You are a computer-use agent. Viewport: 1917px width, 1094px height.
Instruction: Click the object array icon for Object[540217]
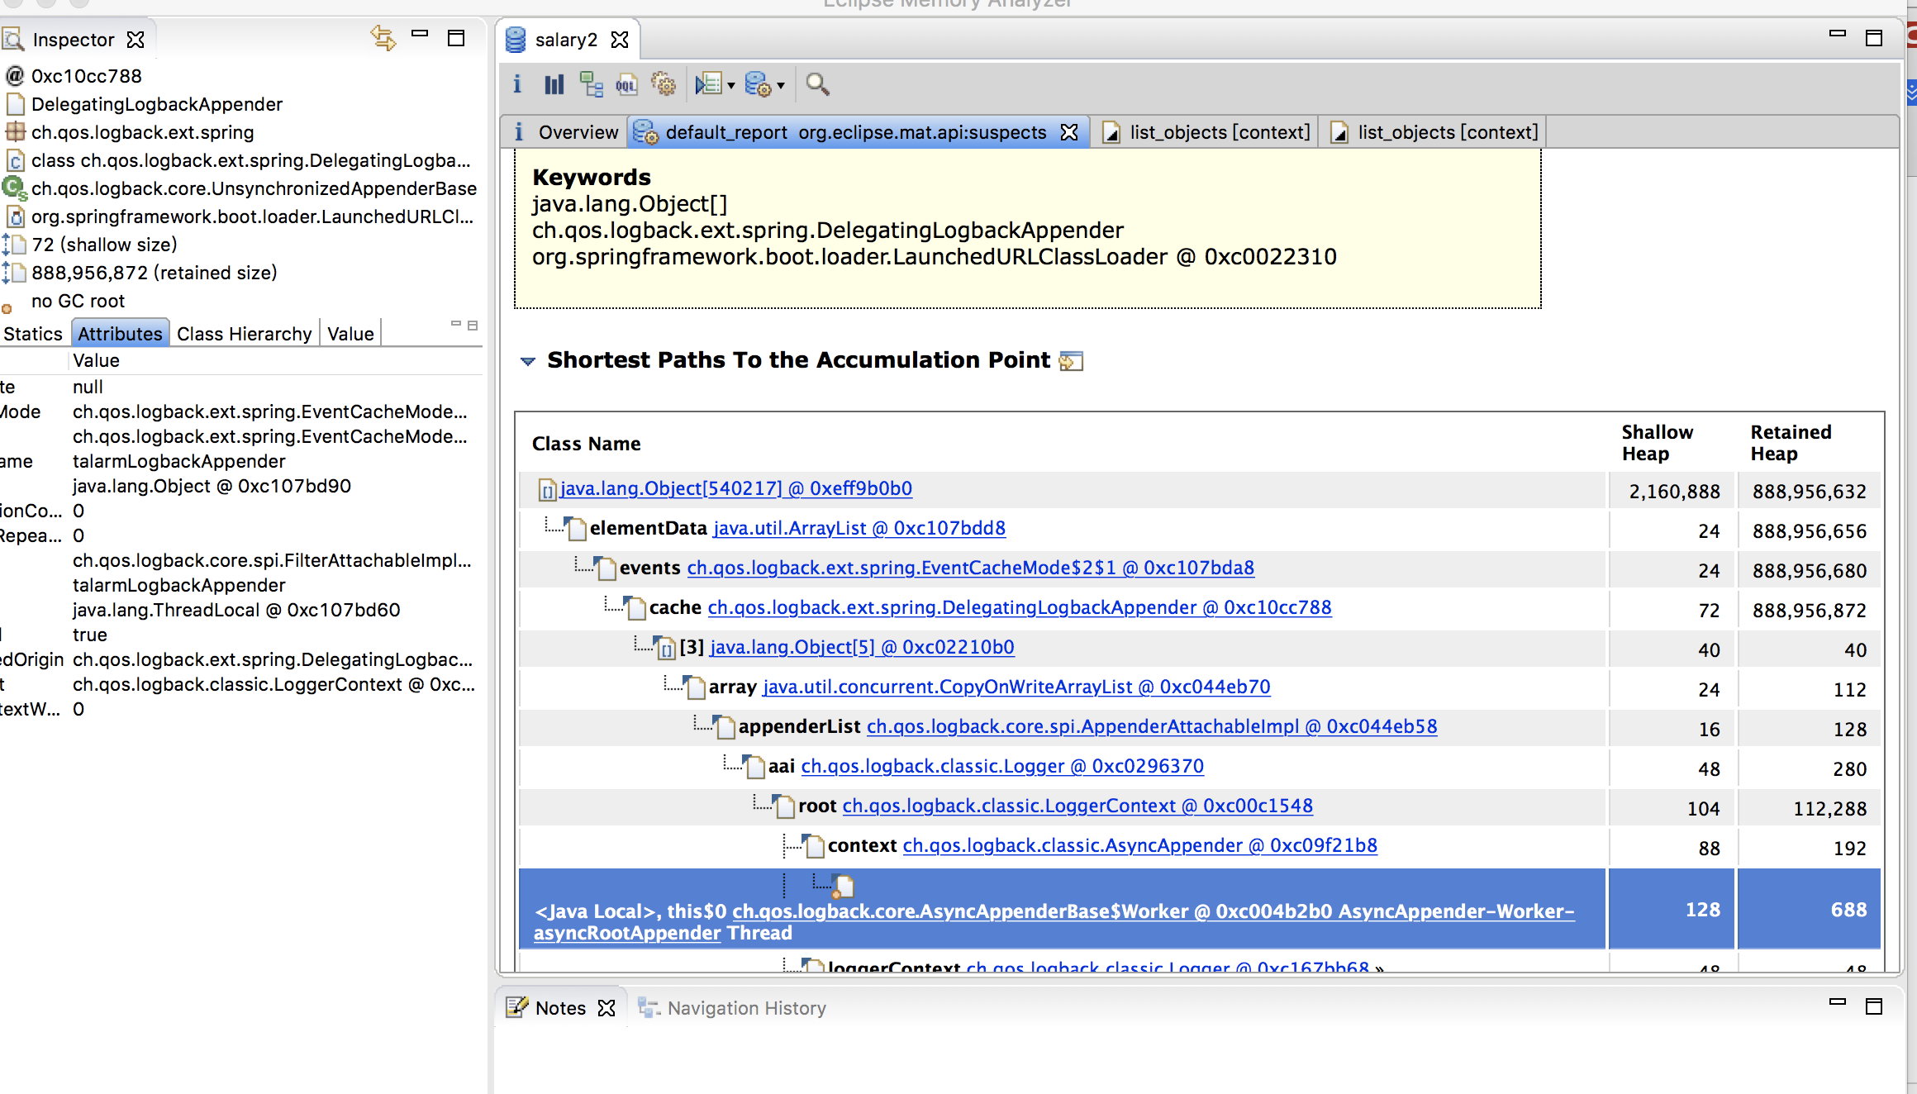547,490
